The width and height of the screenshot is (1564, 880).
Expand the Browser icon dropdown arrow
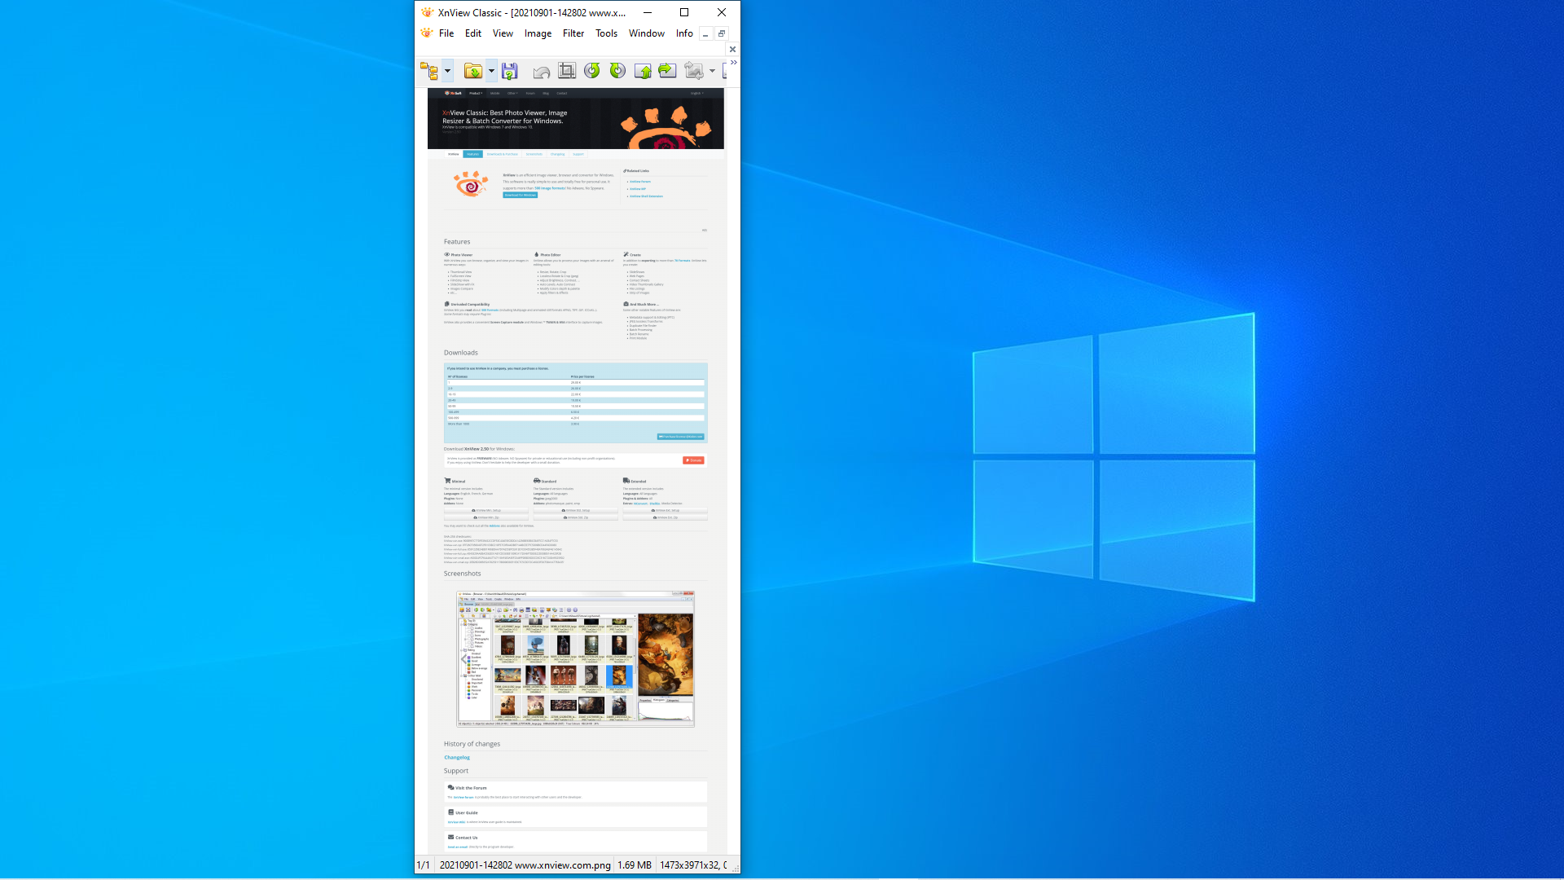coord(447,71)
